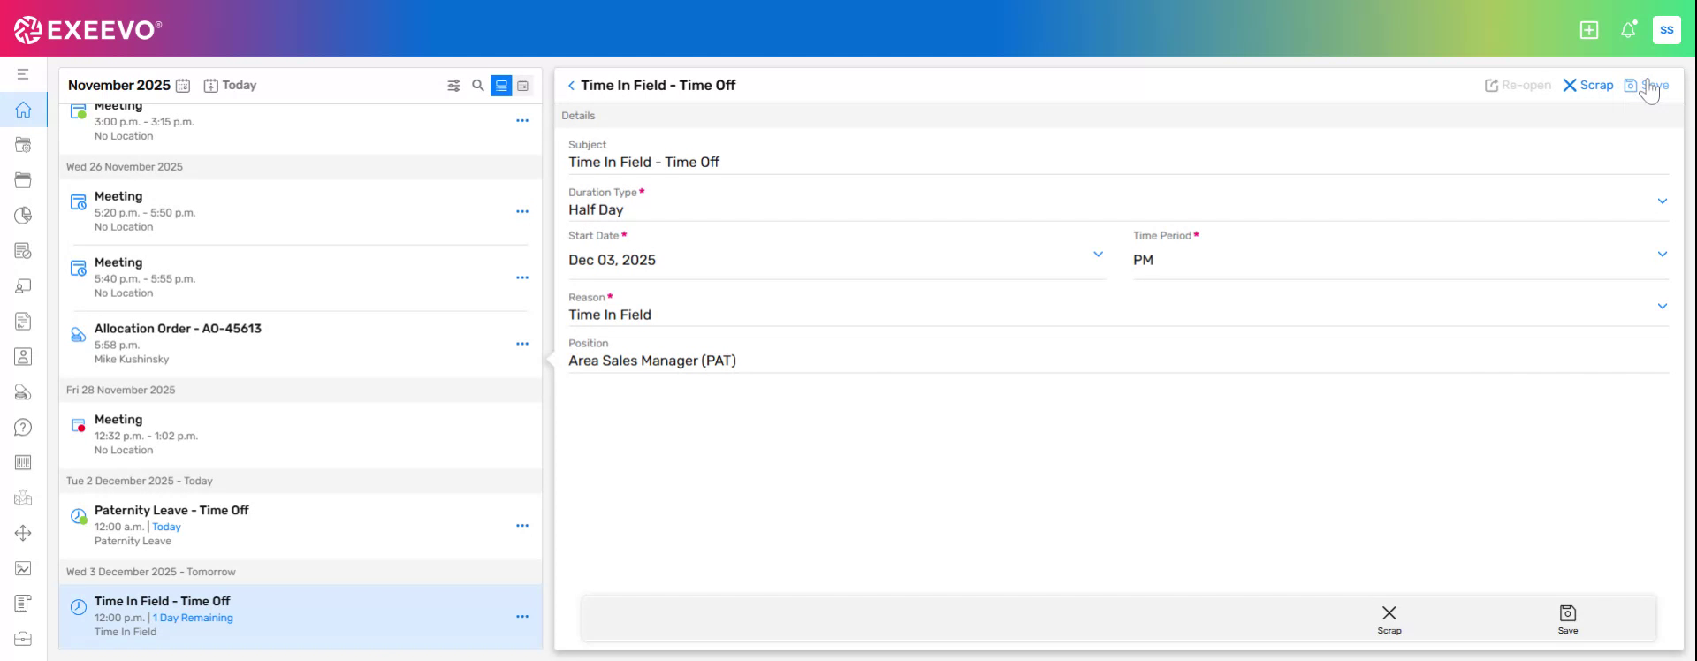Click the Today button
The width and height of the screenshot is (1697, 661).
(x=230, y=86)
